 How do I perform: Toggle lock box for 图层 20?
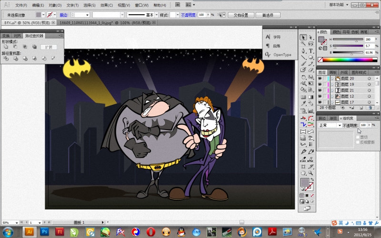click(325, 79)
